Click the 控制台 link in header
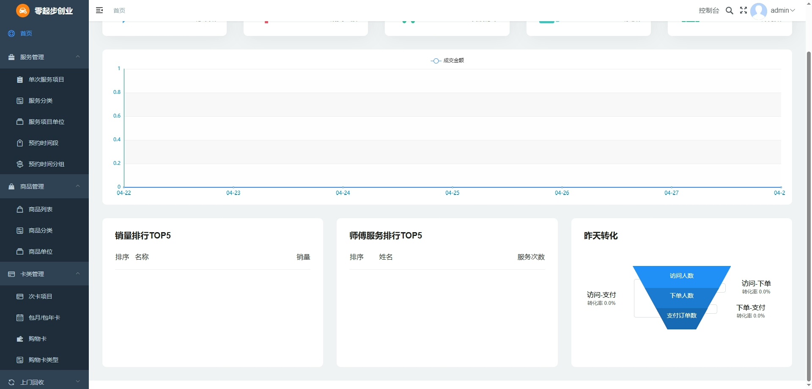 (709, 11)
